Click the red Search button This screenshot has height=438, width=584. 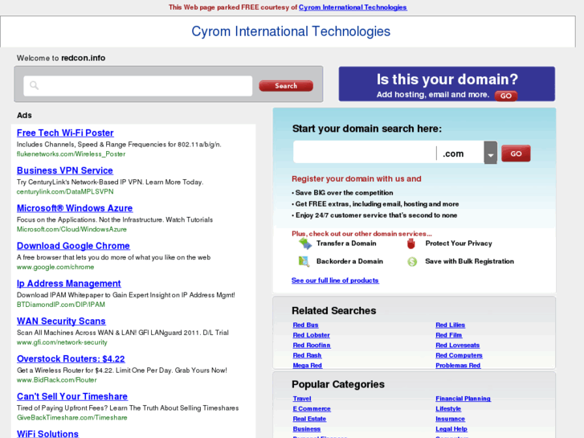click(x=286, y=86)
